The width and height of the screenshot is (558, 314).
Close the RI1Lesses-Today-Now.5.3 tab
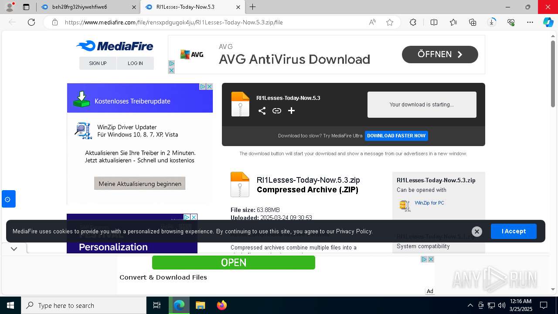coord(238,7)
